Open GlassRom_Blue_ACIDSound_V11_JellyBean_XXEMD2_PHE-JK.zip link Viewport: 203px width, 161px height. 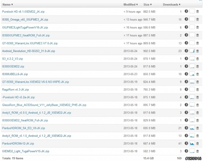(x=44, y=105)
